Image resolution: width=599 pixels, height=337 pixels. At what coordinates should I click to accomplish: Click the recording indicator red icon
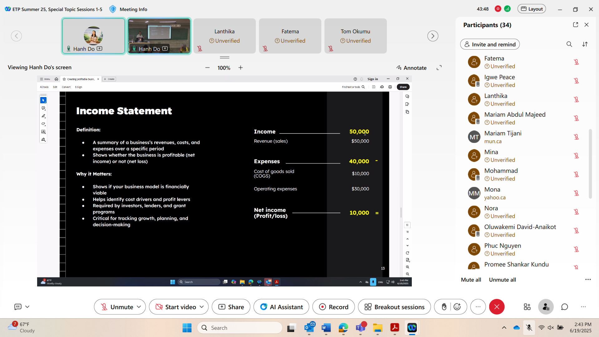click(498, 9)
